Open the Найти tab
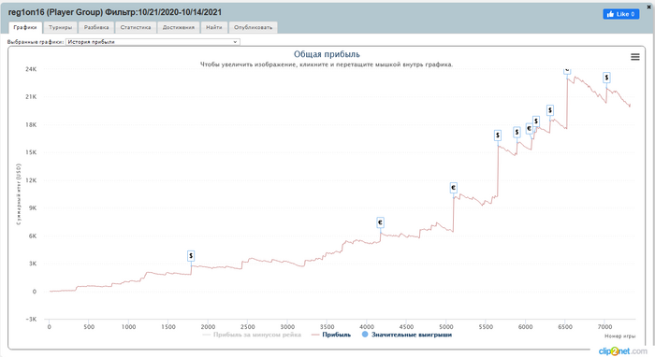The image size is (655, 357). 214,27
